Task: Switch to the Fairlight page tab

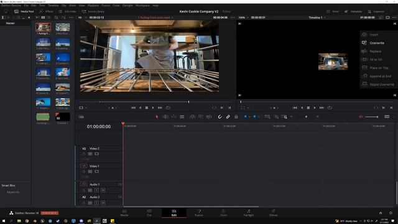Action: click(x=249, y=213)
